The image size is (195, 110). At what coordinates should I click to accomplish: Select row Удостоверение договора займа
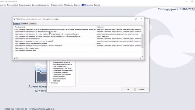tap(77, 50)
